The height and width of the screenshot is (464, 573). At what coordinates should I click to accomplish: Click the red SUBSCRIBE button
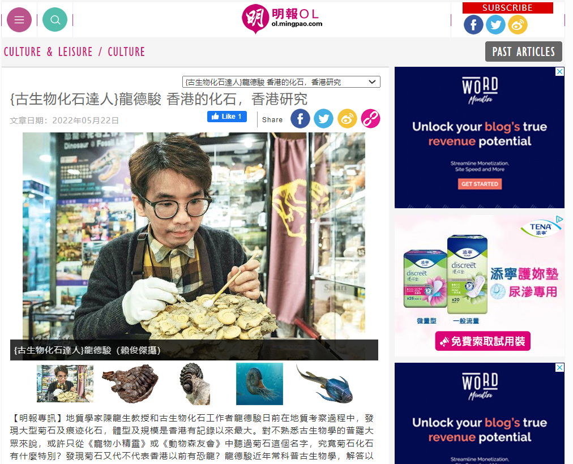507,8
